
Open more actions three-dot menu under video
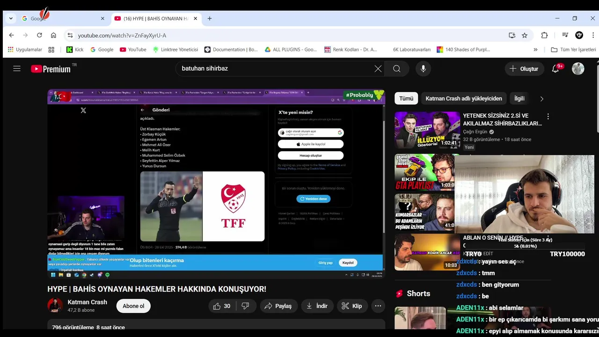pyautogui.click(x=378, y=306)
